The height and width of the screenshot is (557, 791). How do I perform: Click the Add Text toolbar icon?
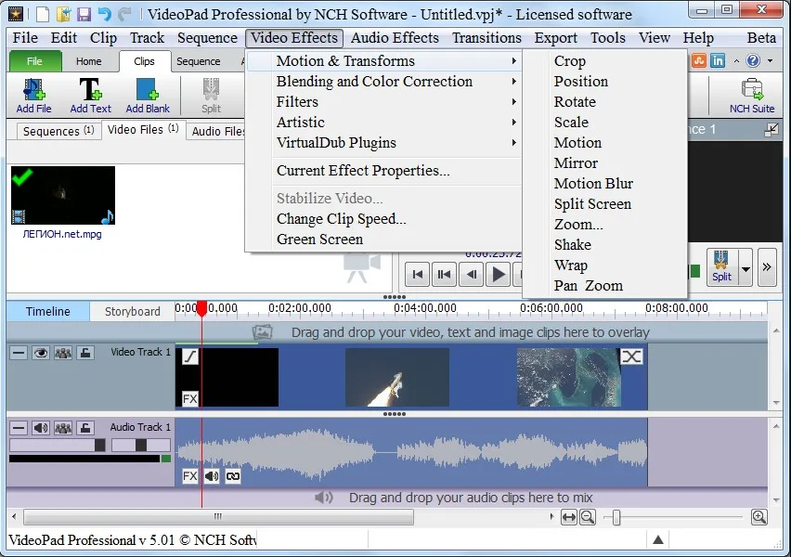[90, 96]
